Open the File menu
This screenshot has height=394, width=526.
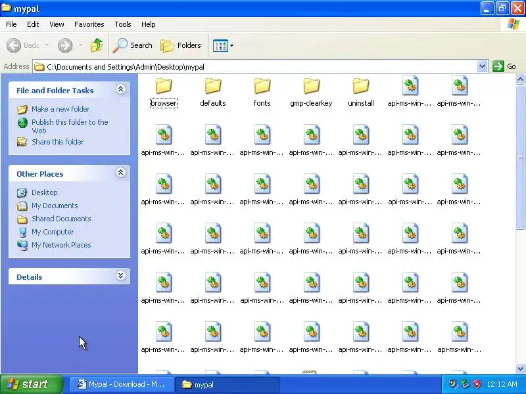pos(11,24)
